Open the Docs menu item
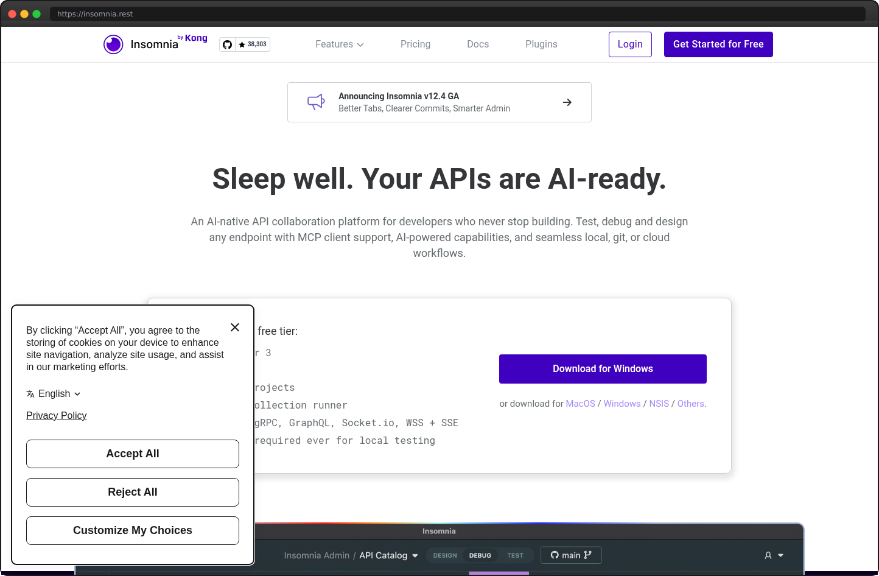 [x=478, y=44]
